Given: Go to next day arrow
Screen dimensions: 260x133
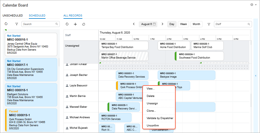Looking at the screenshot, I should click(162, 24).
